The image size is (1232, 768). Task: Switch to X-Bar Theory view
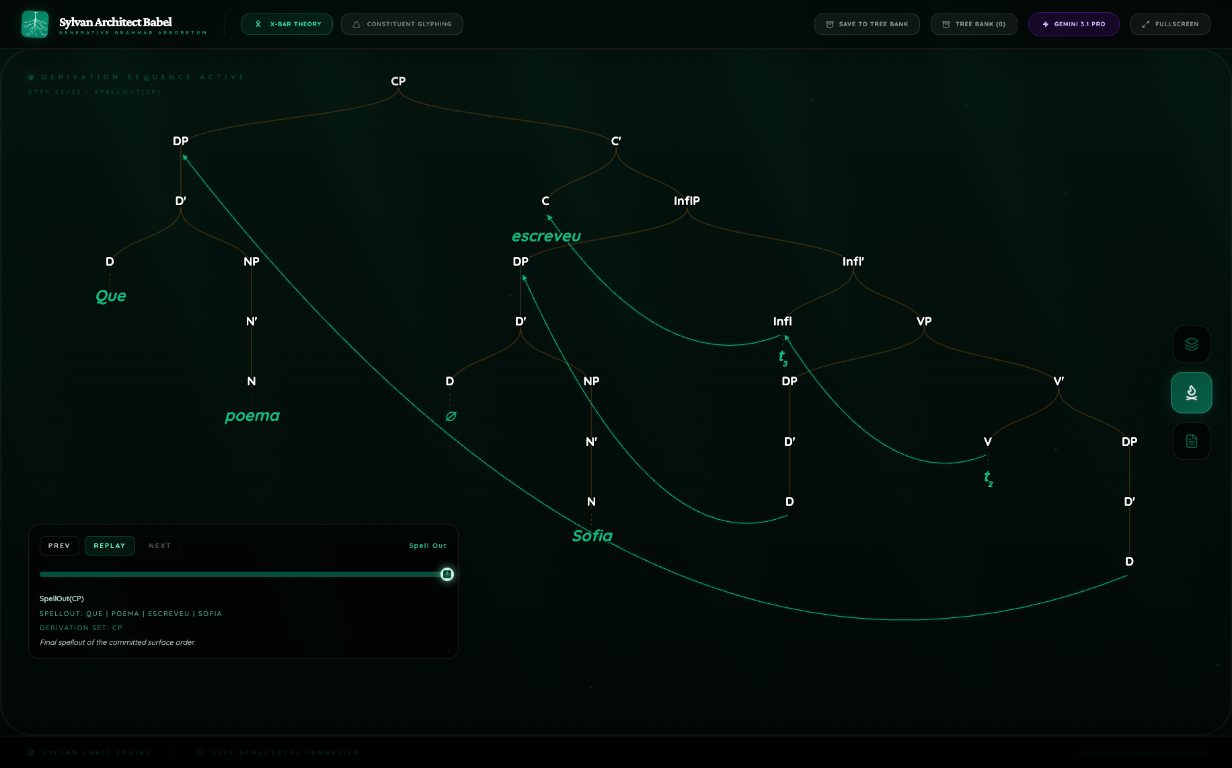pyautogui.click(x=287, y=24)
